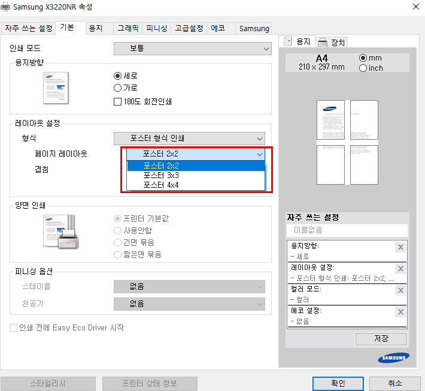Enable 180도 회전인쇄 checkbox
This screenshot has height=391, width=425.
pos(117,101)
